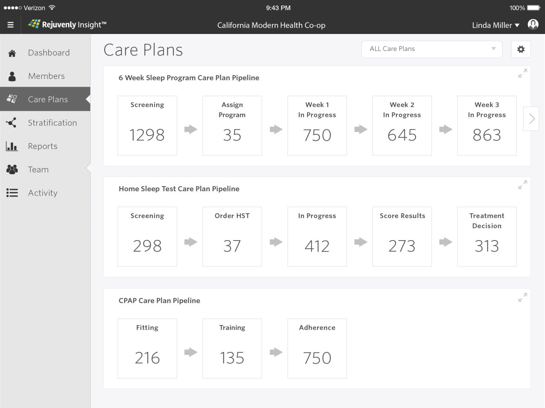This screenshot has width=545, height=408.
Task: Navigate to Reports in sidebar
Action: [43, 146]
